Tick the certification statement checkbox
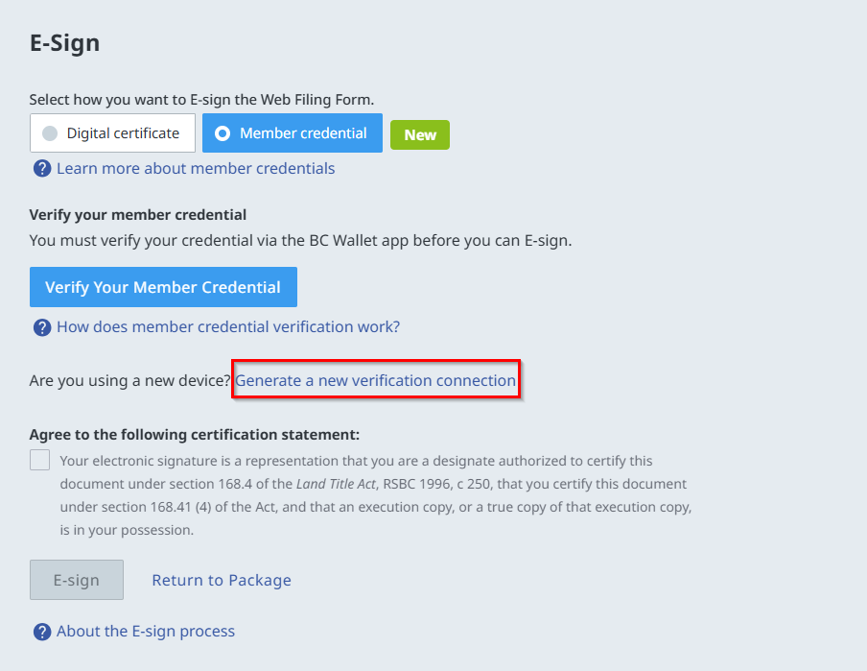 [39, 460]
